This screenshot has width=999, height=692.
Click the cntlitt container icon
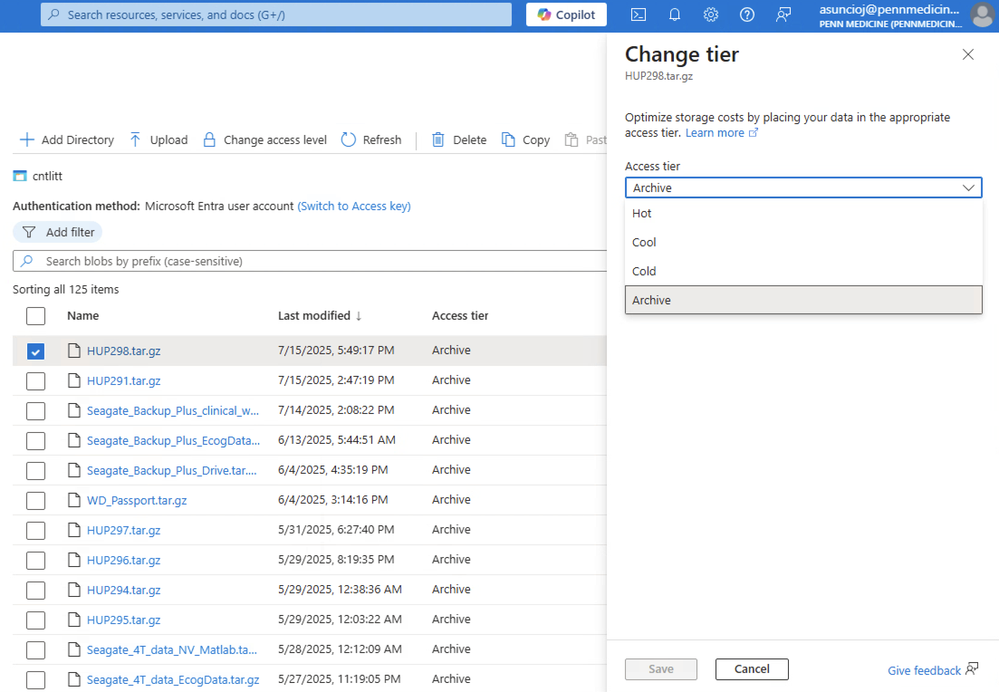pyautogui.click(x=20, y=176)
